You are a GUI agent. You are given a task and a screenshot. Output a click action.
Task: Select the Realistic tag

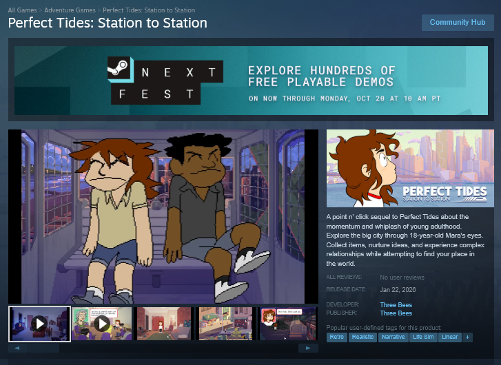[363, 337]
